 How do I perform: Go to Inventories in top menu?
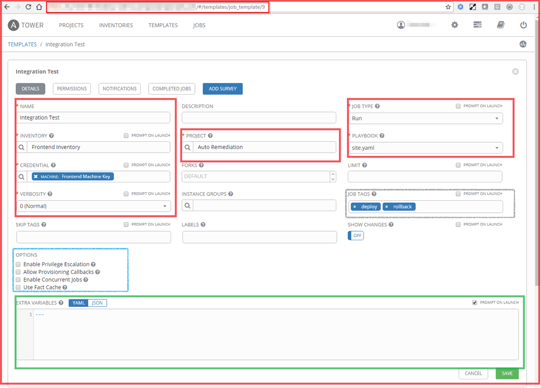tap(116, 25)
